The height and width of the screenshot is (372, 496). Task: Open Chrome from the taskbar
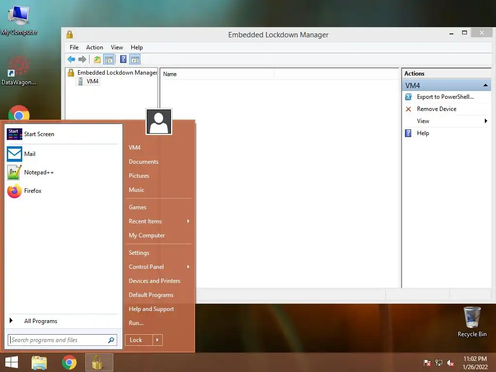click(x=69, y=362)
